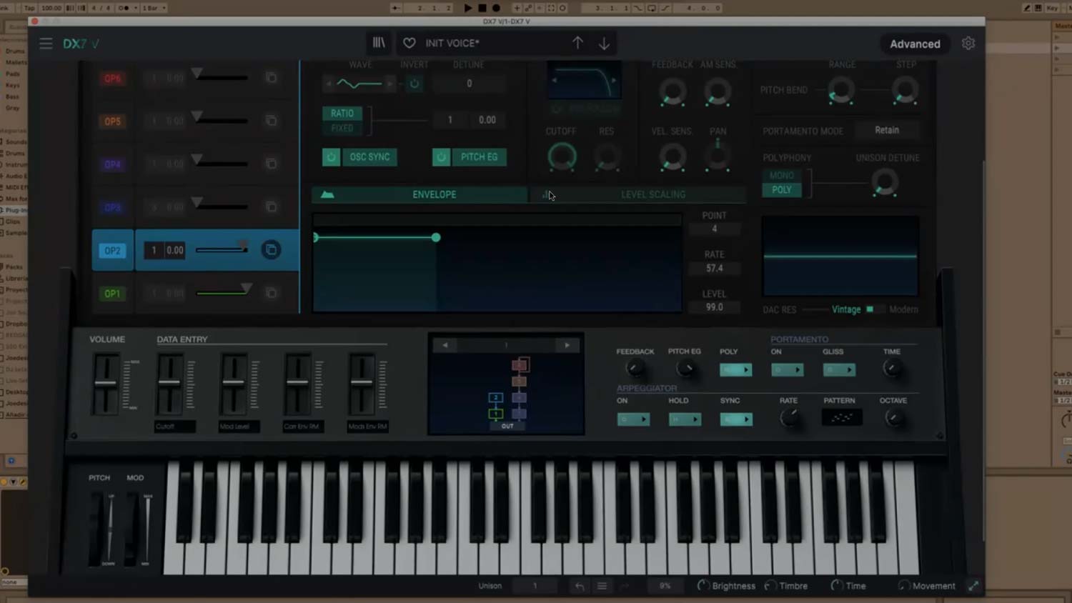Click the filter RES knob

(607, 157)
